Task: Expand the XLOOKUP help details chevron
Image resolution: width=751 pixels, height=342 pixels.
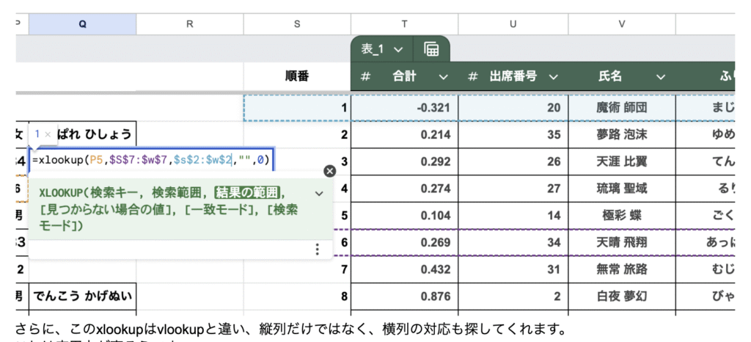Action: (319, 193)
